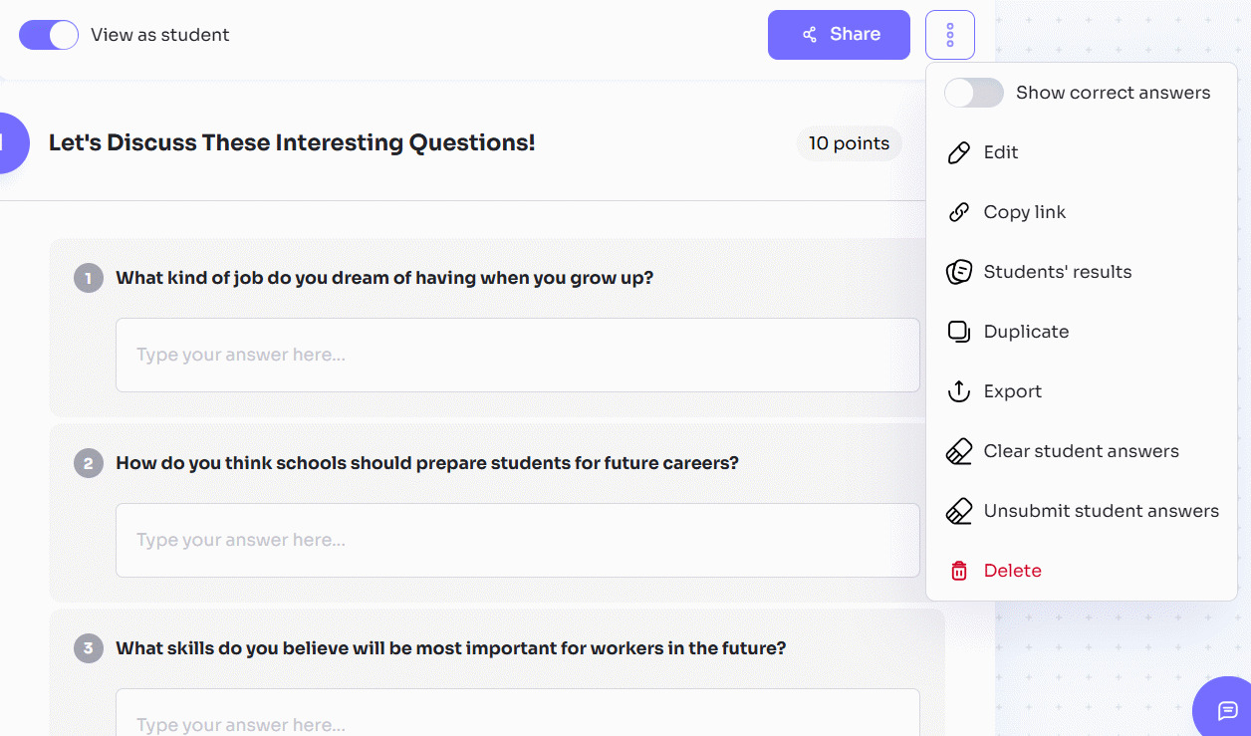Click the answer input for question 3
1251x736 pixels.
tap(517, 715)
